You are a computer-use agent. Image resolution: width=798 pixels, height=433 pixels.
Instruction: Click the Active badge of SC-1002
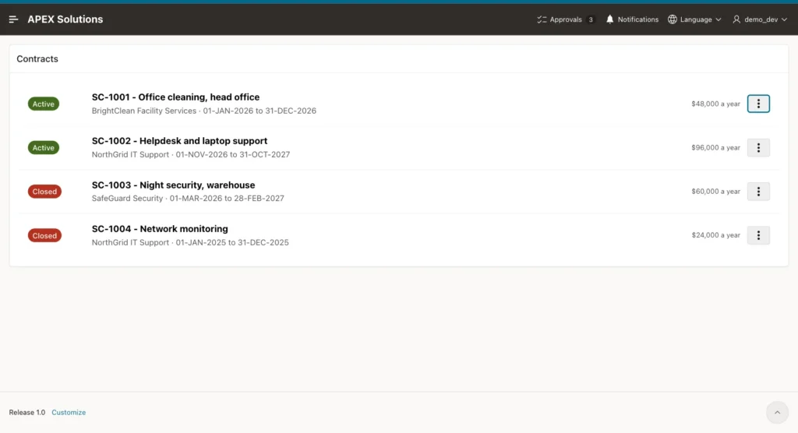[44, 147]
